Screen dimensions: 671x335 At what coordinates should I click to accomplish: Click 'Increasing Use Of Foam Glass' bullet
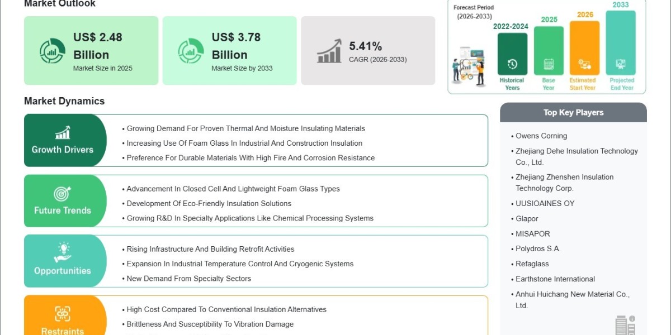coord(244,143)
